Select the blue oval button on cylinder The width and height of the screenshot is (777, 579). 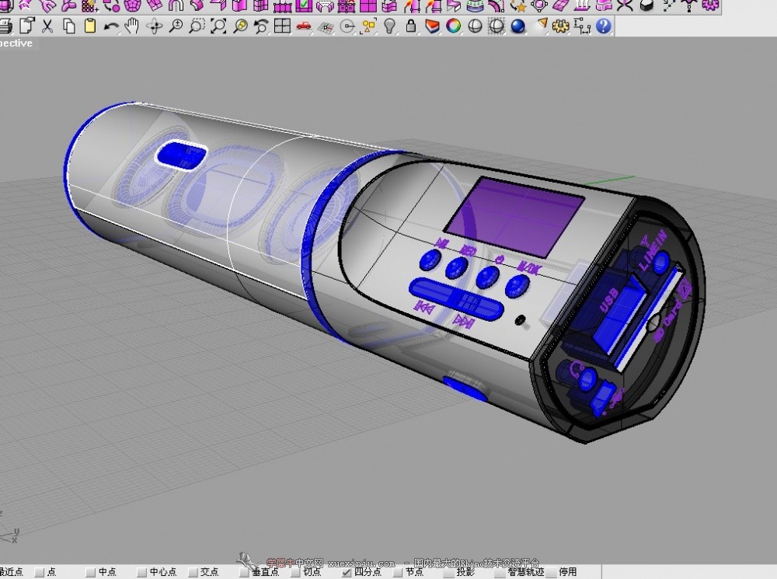pyautogui.click(x=181, y=155)
